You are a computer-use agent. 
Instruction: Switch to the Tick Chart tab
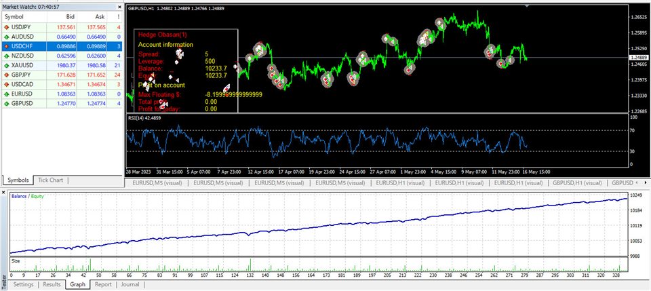click(52, 180)
